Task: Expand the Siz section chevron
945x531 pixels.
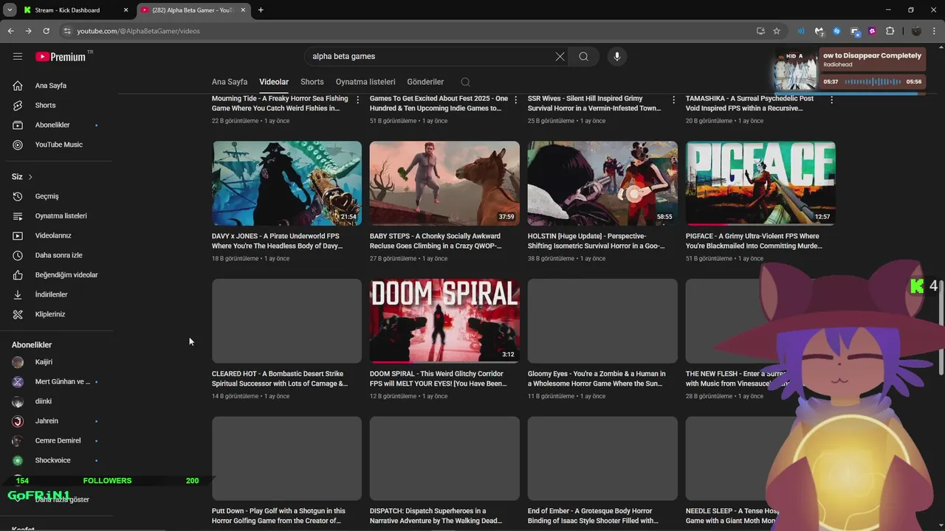Action: tap(30, 177)
